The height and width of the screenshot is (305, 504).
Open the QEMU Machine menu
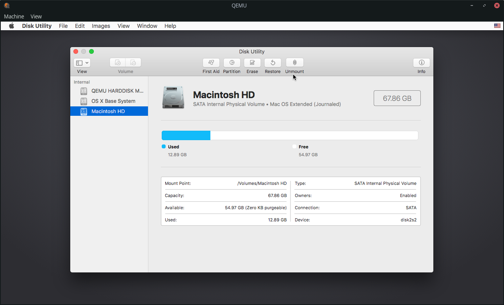14,16
